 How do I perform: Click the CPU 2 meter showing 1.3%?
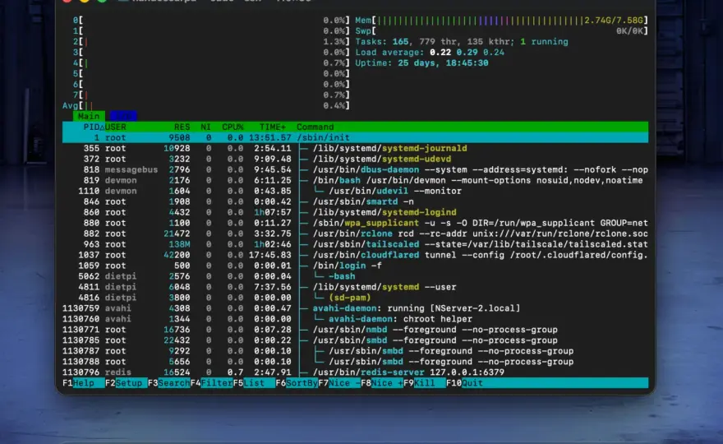tap(210, 42)
